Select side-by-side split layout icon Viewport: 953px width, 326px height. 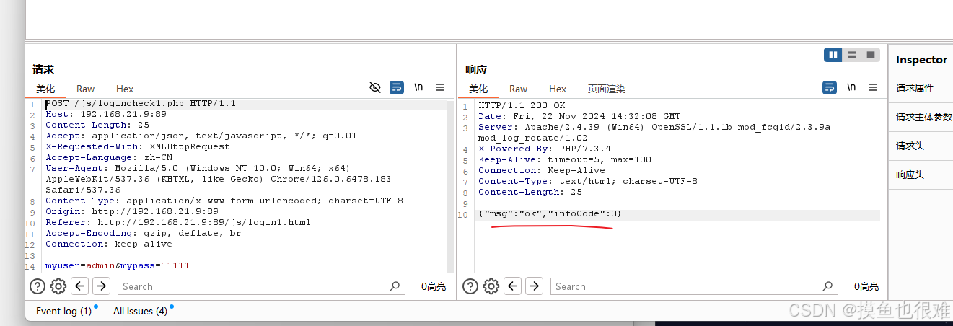tap(833, 55)
